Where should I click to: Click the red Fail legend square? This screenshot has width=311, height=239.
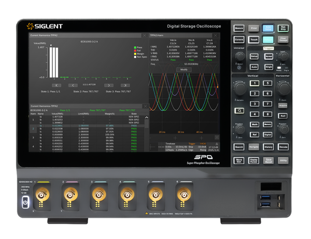(x=135, y=50)
